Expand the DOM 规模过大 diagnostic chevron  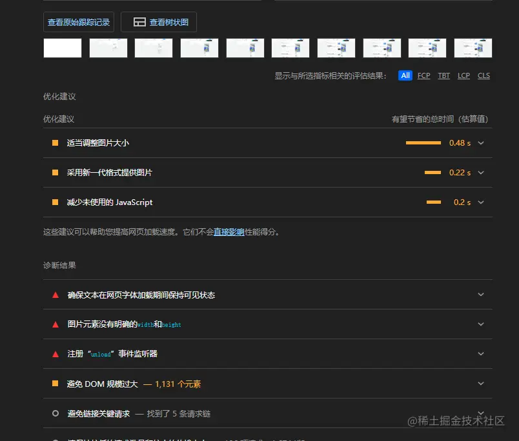481,384
